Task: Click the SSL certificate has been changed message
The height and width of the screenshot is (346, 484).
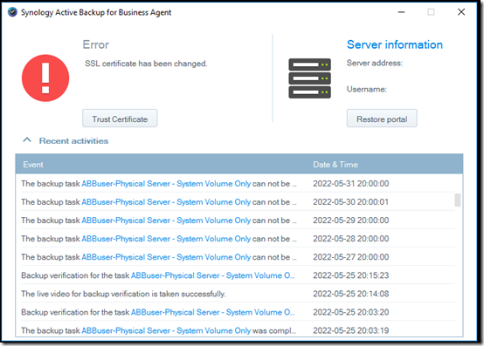Action: [146, 64]
